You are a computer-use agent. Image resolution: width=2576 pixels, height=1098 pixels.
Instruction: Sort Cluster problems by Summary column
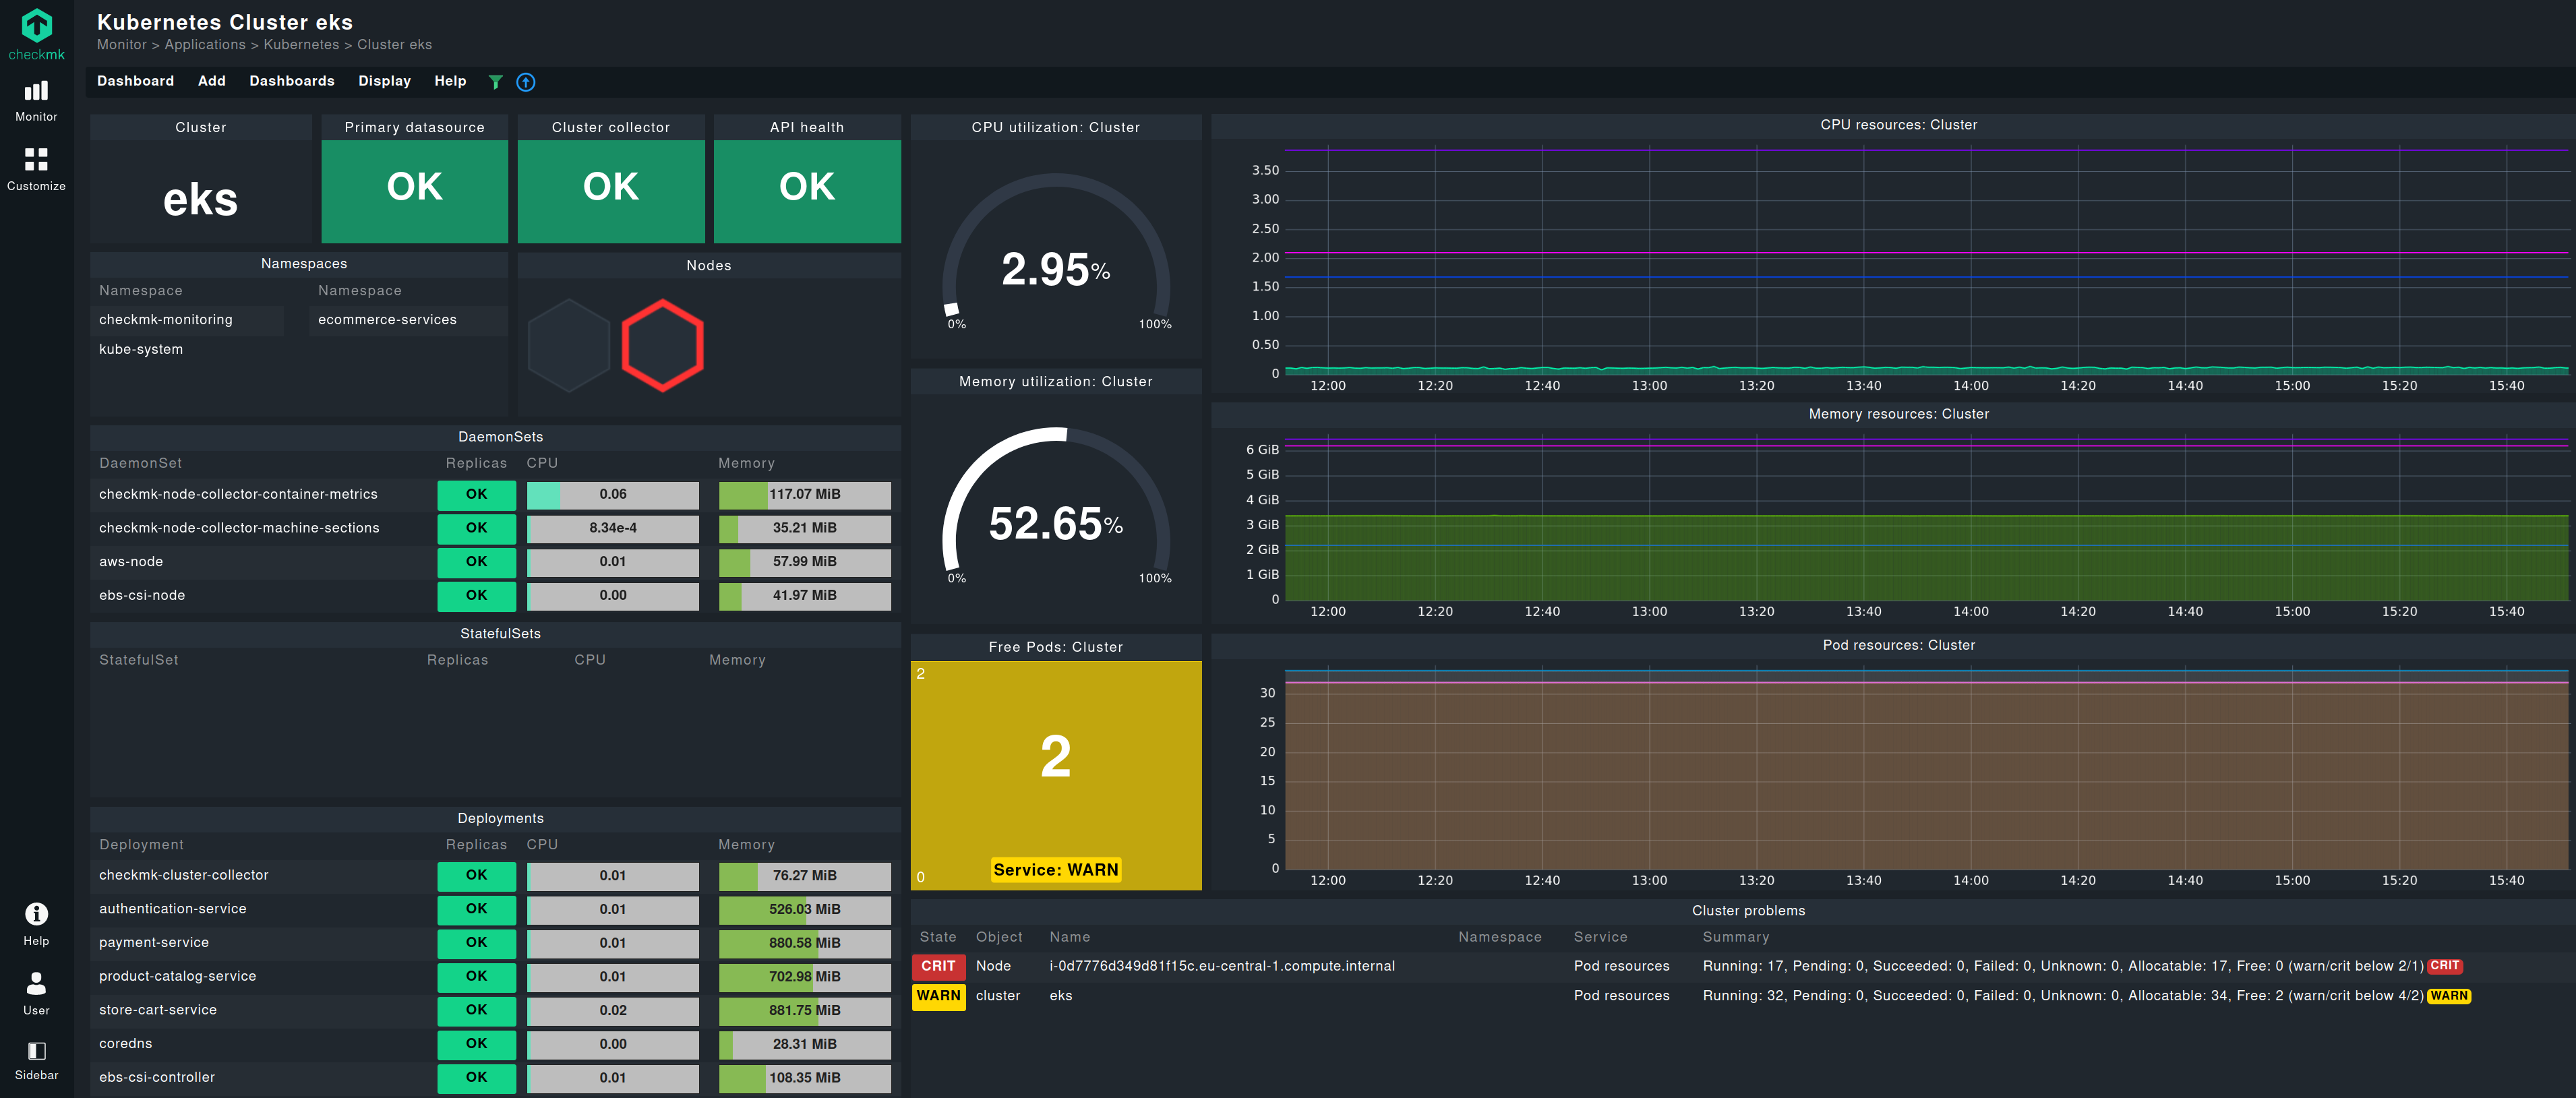pyautogui.click(x=1736, y=937)
